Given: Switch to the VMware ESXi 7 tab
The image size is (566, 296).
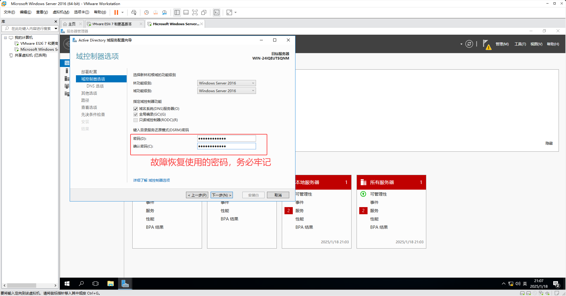Looking at the screenshot, I should tap(112, 24).
